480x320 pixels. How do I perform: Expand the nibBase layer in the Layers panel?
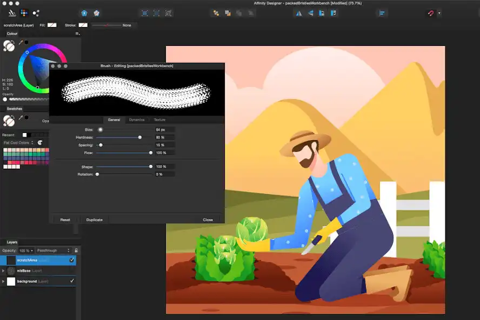pos(3,271)
